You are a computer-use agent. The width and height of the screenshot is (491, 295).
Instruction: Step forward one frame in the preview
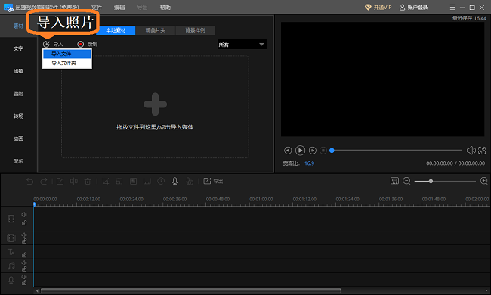(x=313, y=151)
